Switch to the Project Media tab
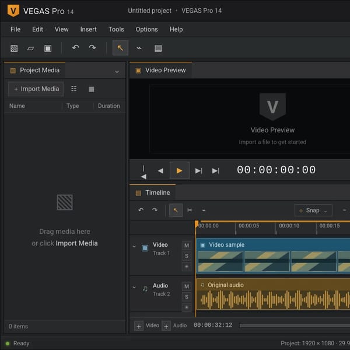The image size is (350, 350). pos(35,70)
